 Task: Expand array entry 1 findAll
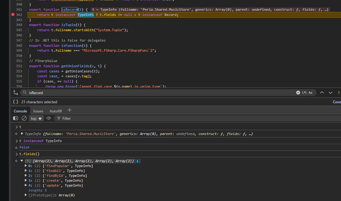[26, 171]
